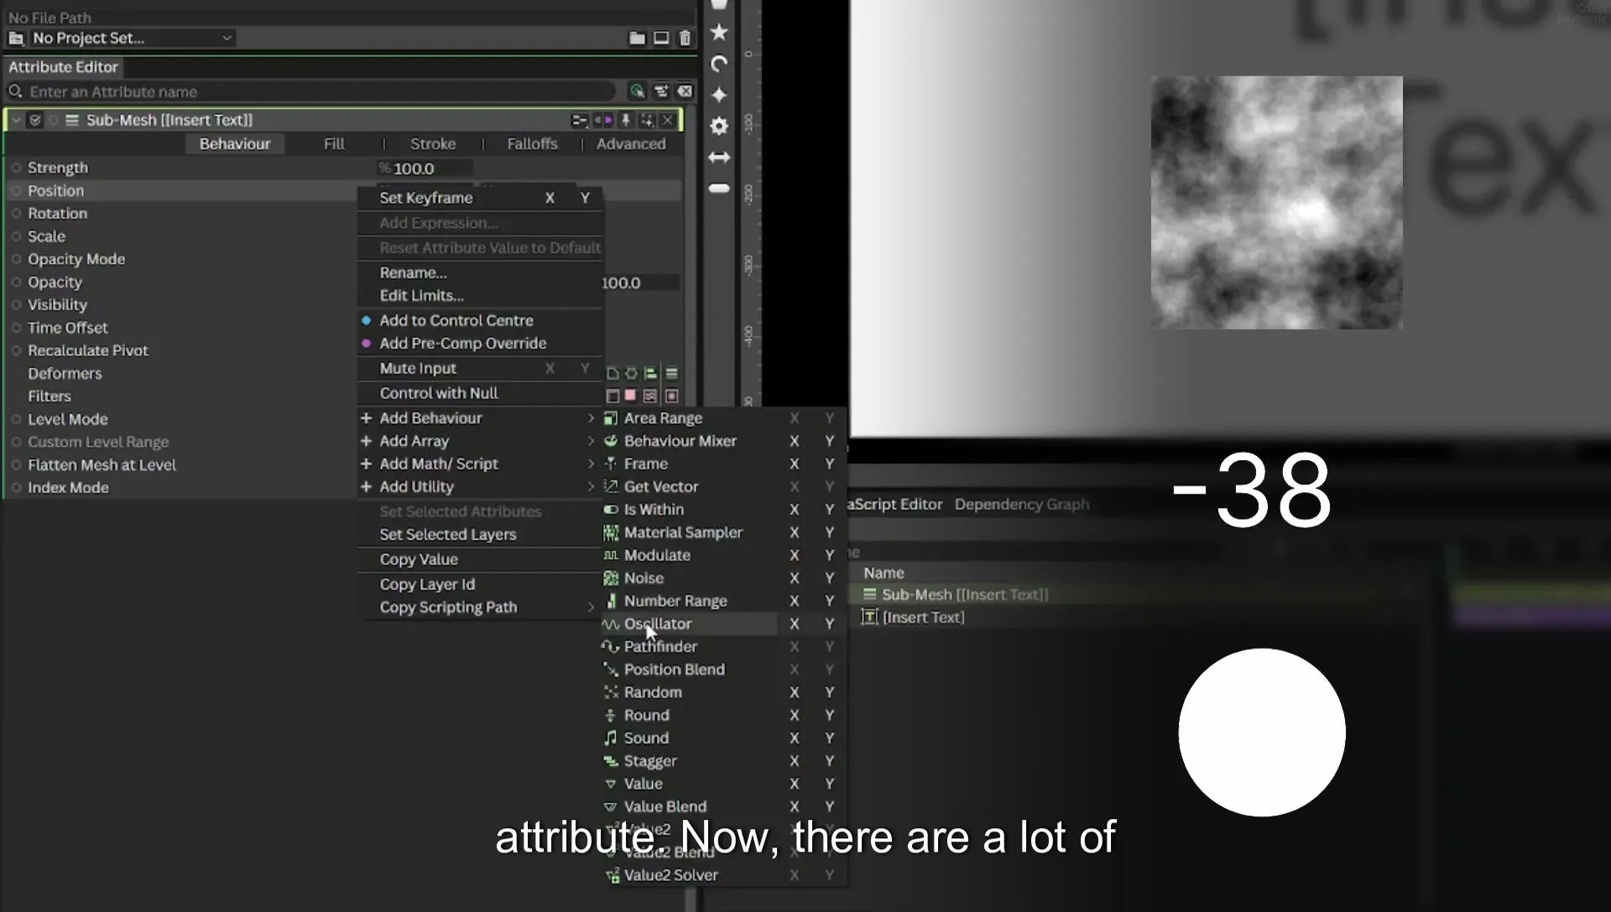
Task: Click the pin icon on Sub-Mesh header
Action: 625,120
